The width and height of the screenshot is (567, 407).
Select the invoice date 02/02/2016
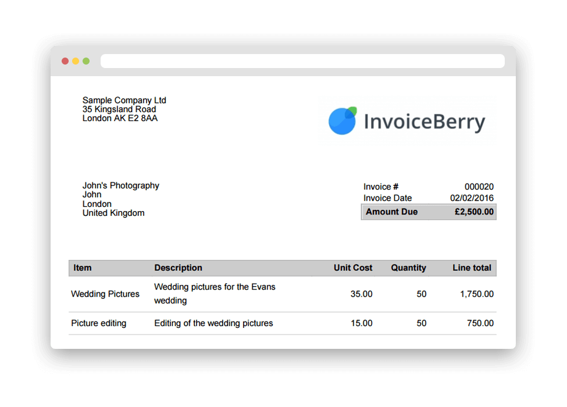(473, 198)
